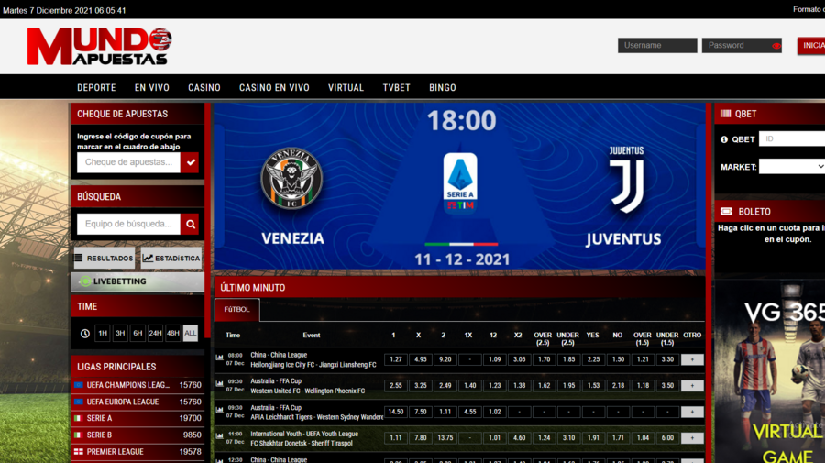Click the Equipo de búsqueda input

pos(129,224)
